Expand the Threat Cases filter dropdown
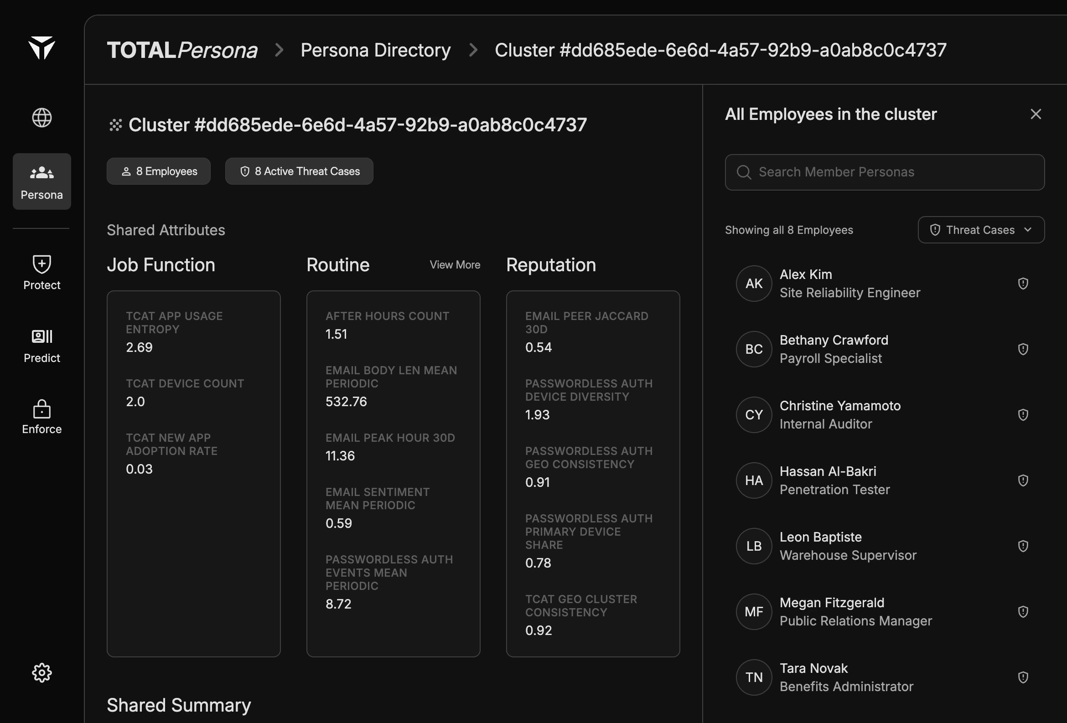 pos(981,230)
